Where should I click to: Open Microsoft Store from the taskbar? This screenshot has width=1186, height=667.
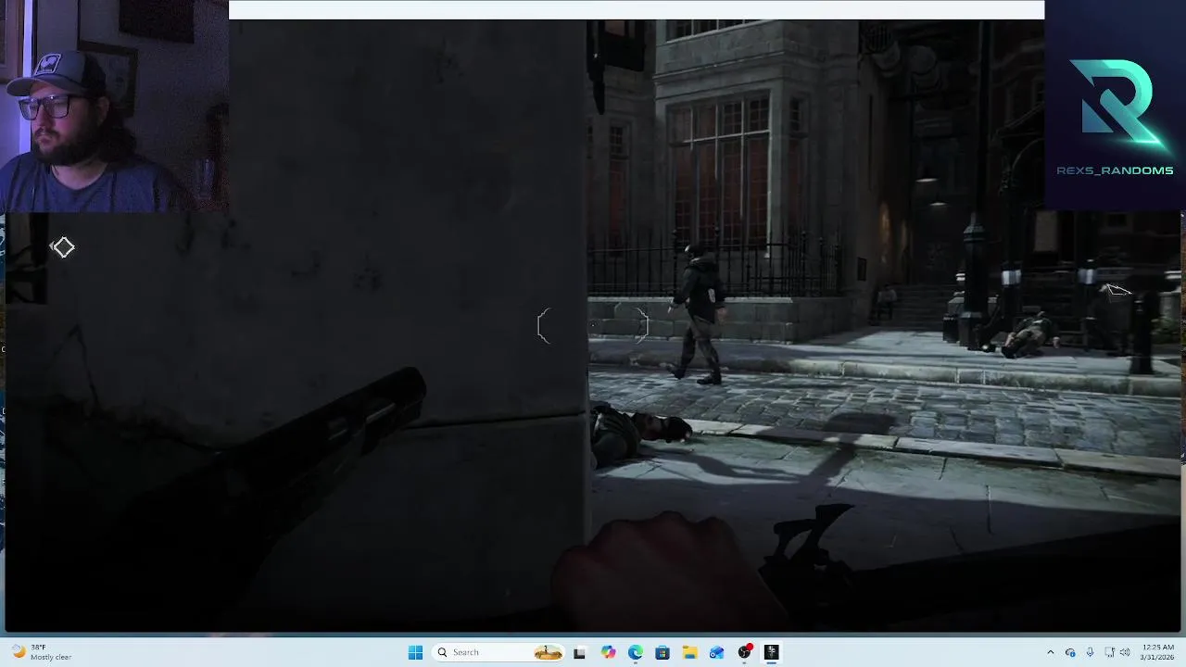pyautogui.click(x=662, y=652)
